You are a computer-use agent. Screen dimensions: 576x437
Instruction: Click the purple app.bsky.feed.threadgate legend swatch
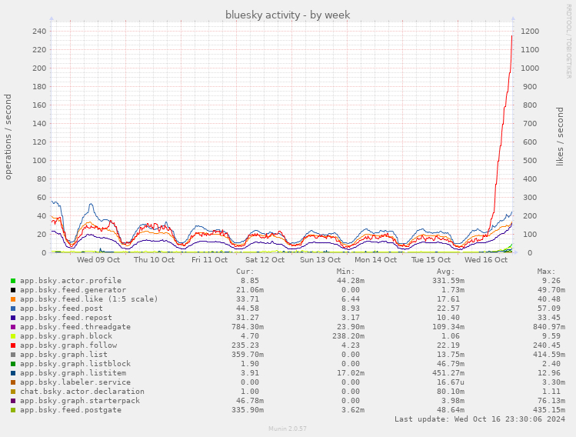click(x=13, y=327)
